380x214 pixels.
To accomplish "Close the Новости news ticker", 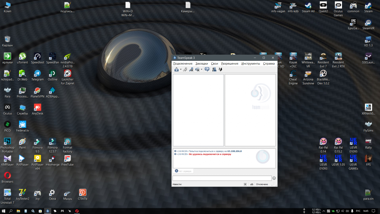I will pos(245,184).
